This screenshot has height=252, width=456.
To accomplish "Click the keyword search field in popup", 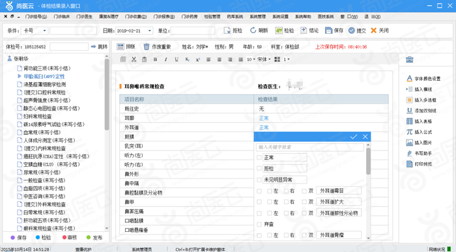I will (309, 147).
